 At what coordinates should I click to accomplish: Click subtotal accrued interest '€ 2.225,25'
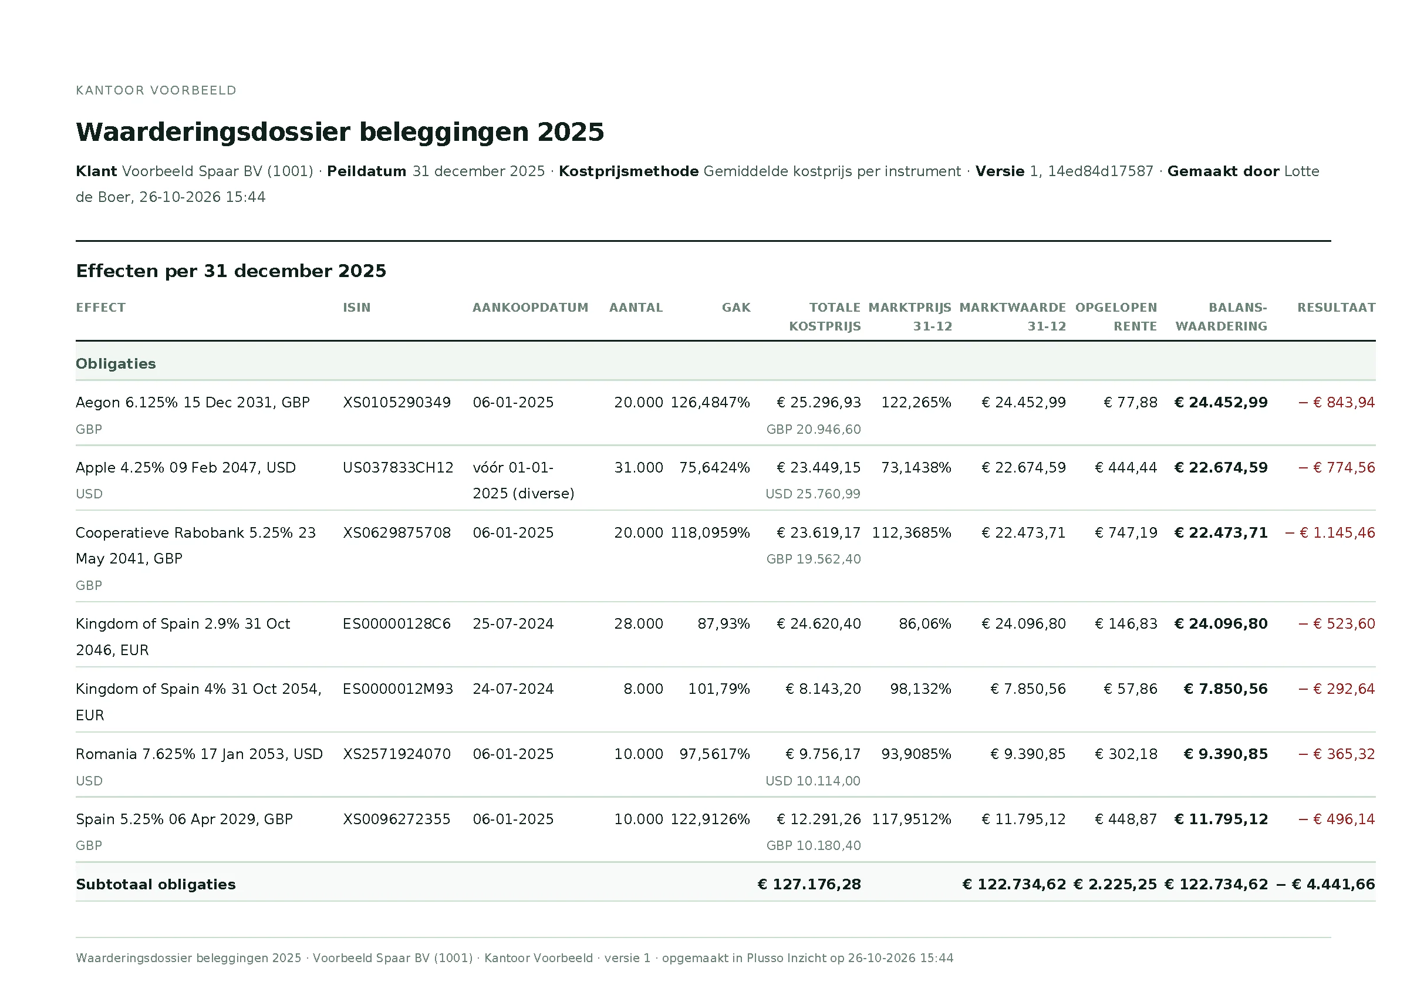[x=1116, y=884]
